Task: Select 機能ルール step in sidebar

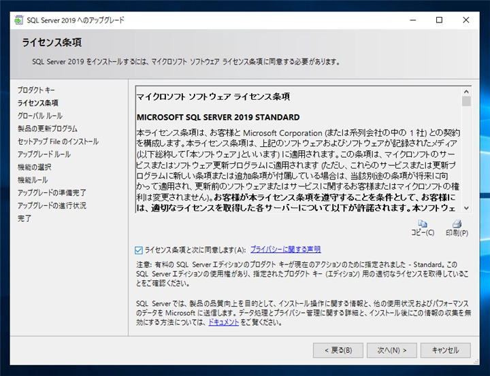Action: 33,180
